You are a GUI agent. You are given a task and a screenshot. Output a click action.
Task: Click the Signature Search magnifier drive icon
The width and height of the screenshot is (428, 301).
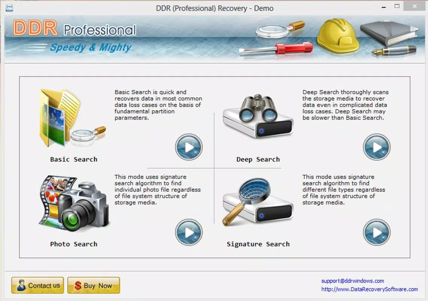point(258,202)
